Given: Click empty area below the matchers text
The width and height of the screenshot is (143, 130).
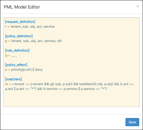Looking at the screenshot, I should point(71,99).
